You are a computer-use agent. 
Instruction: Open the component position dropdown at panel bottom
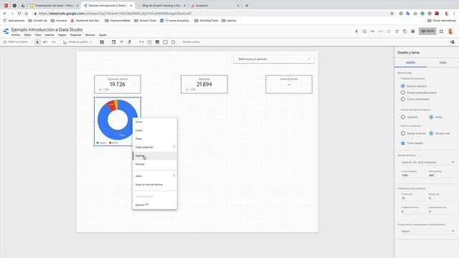(x=427, y=231)
